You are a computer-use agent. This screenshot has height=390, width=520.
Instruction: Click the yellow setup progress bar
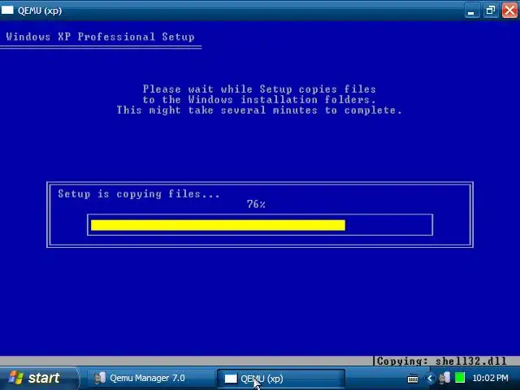click(x=218, y=225)
